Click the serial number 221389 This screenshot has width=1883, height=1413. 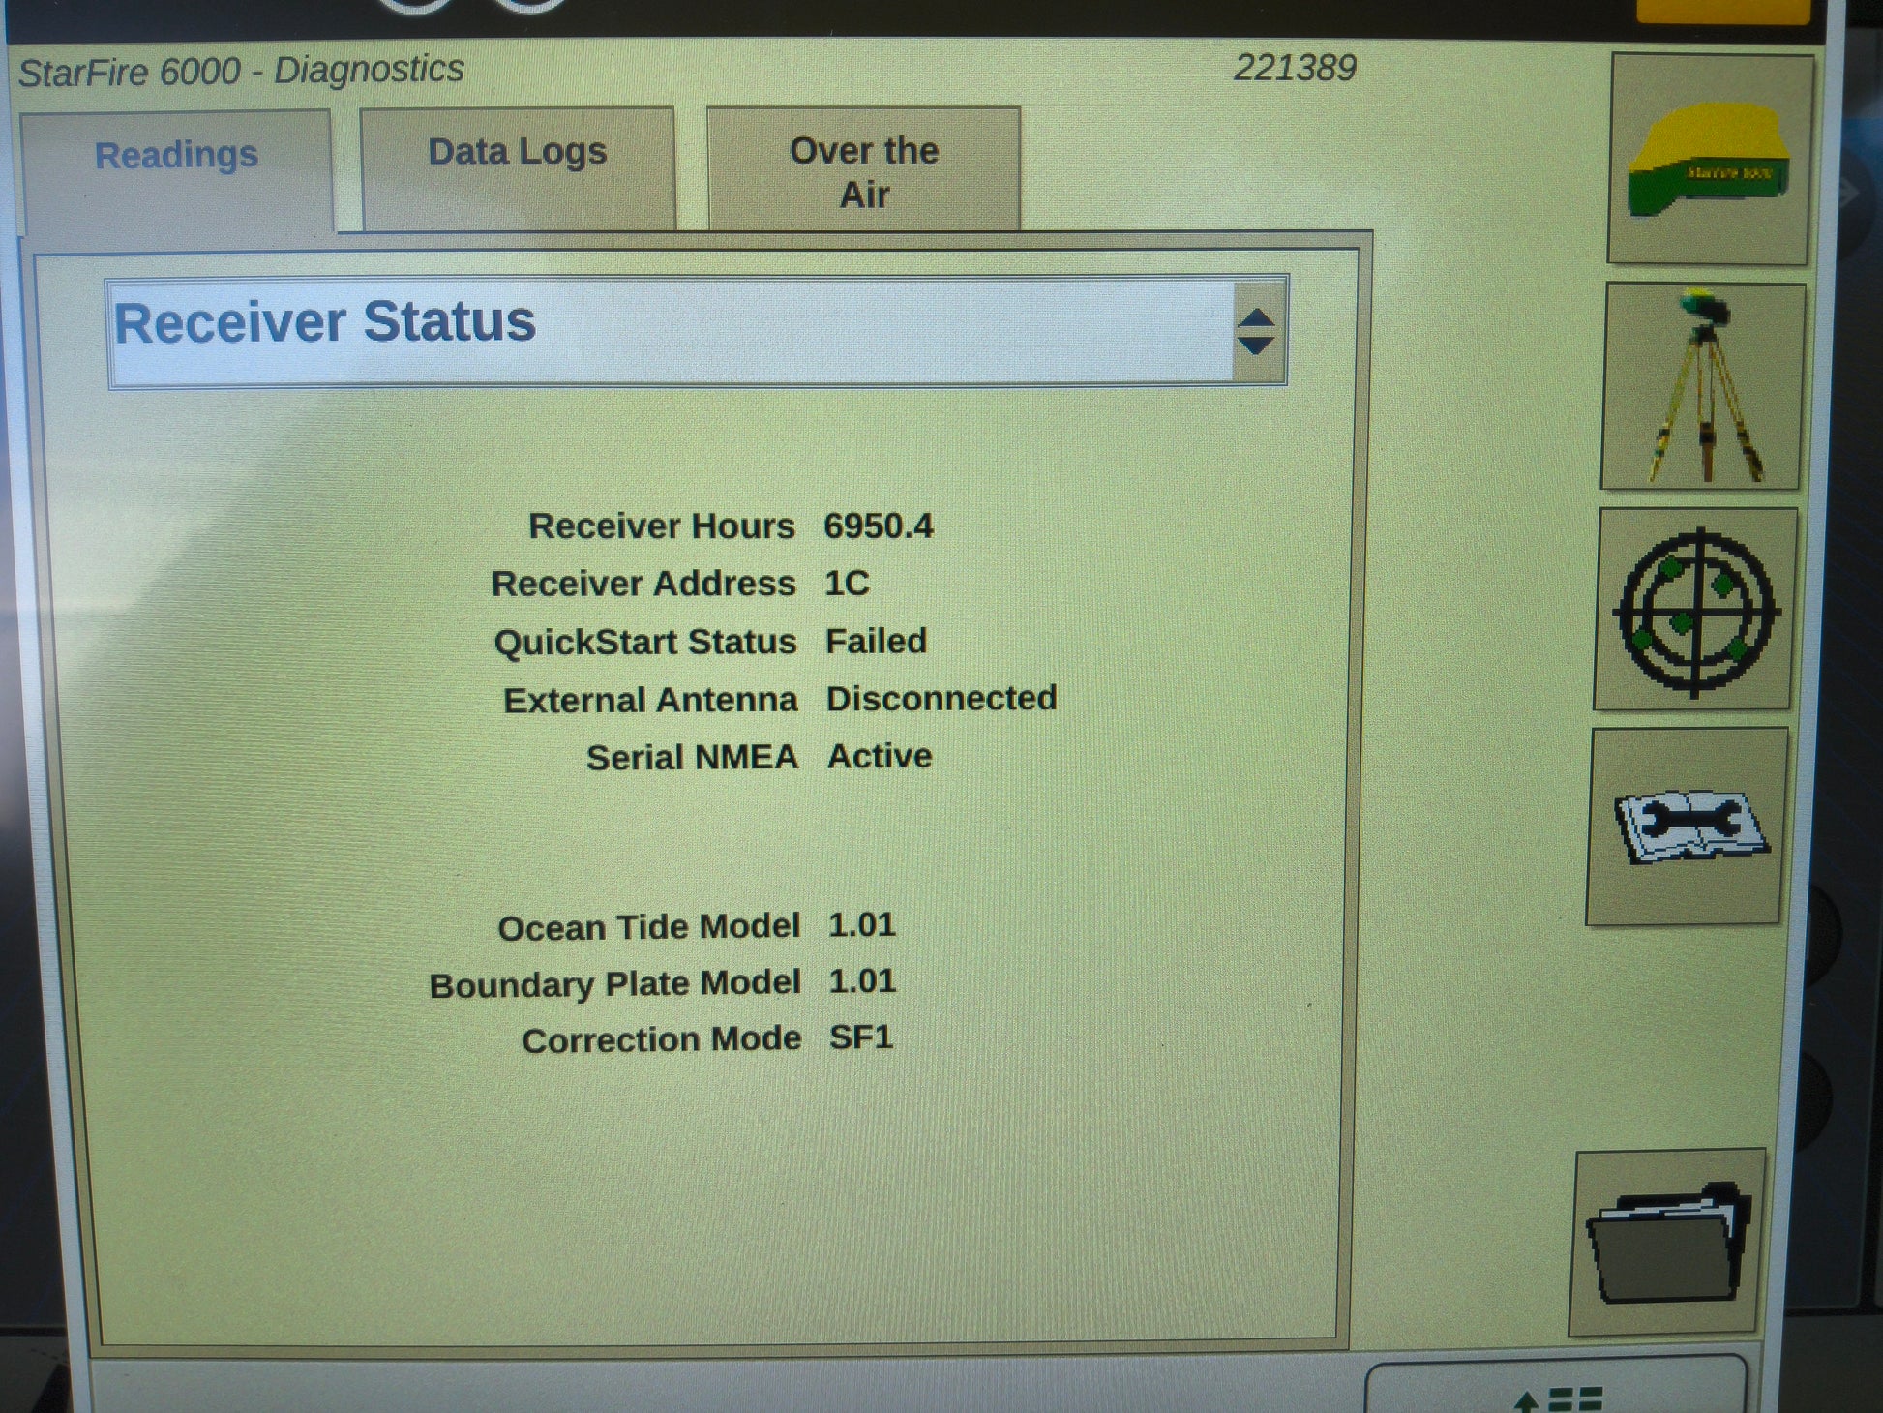point(1295,68)
